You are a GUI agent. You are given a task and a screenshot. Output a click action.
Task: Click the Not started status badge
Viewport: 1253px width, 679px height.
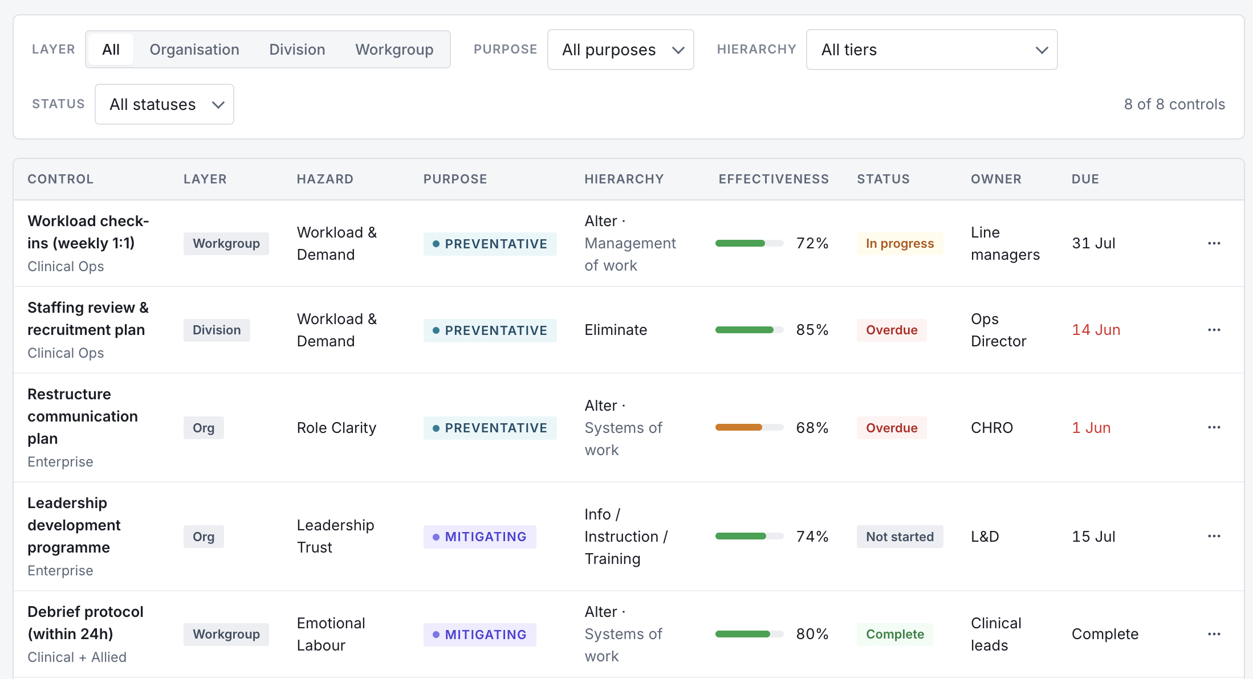click(x=900, y=537)
